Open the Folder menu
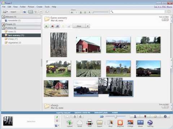Screen dimensions: 173x129 23,7
